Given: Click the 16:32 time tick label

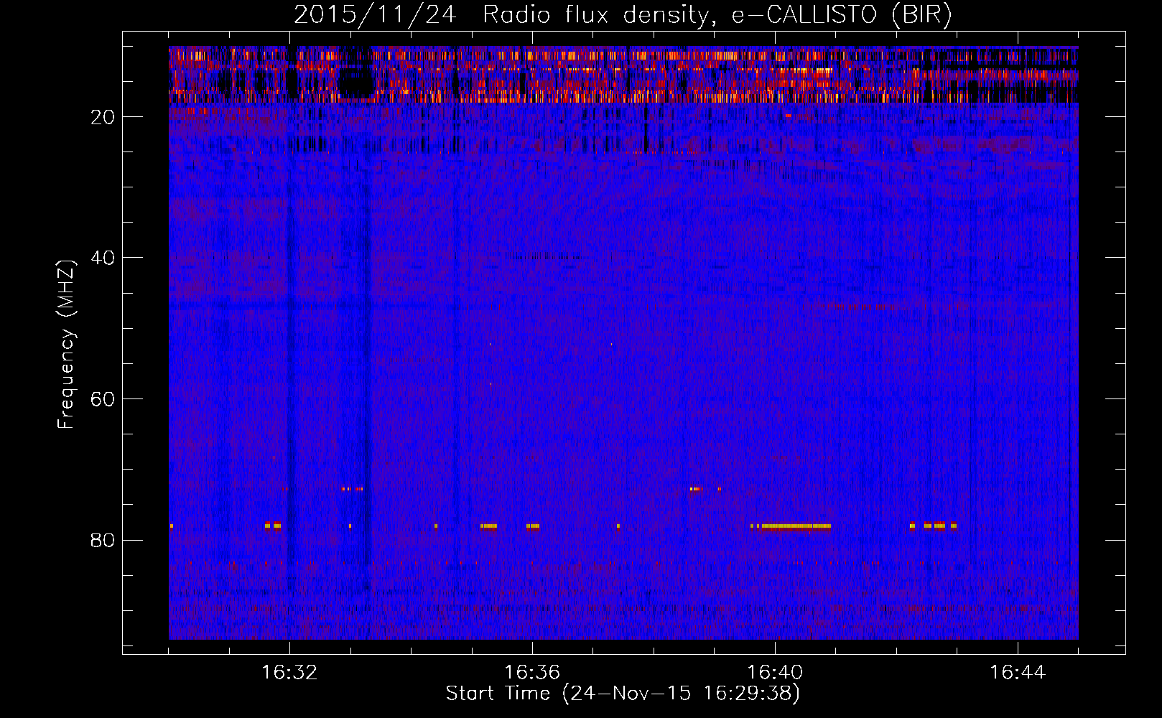Looking at the screenshot, I should 289,673.
